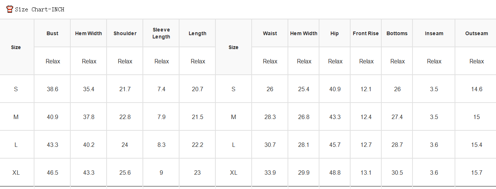Select the 48.8 hip value for XL
Screen dimensions: 496x189
coord(335,173)
